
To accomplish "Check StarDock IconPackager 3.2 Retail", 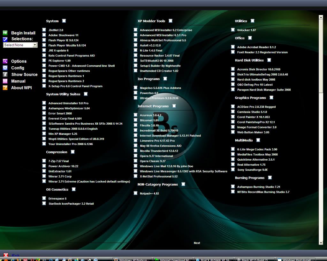I will [44, 203].
